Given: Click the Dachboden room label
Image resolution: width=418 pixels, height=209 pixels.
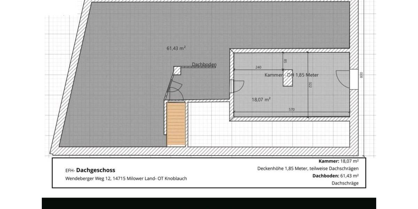Looking at the screenshot, I should tap(204, 64).
